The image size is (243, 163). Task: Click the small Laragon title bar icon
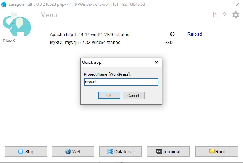click(4, 4)
